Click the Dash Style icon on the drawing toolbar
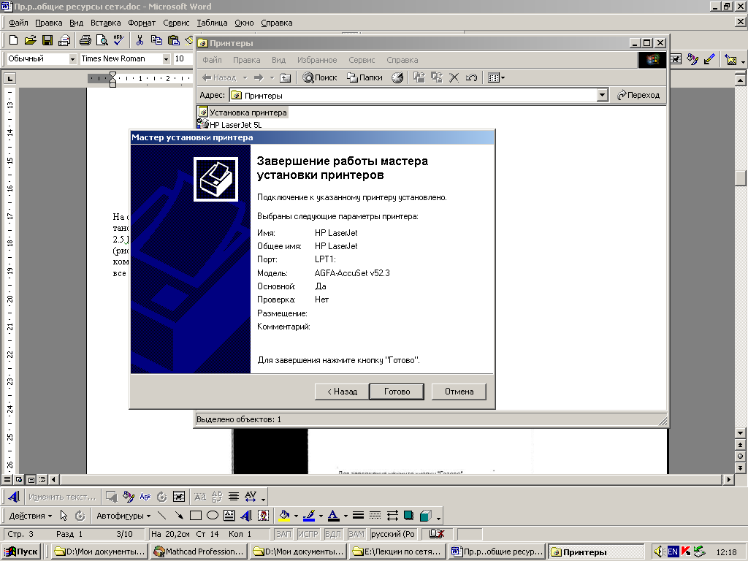 [375, 515]
